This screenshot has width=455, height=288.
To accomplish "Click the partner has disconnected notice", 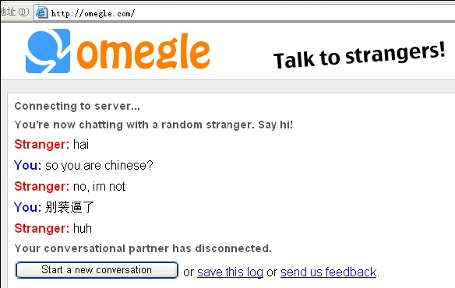I will click(x=143, y=248).
